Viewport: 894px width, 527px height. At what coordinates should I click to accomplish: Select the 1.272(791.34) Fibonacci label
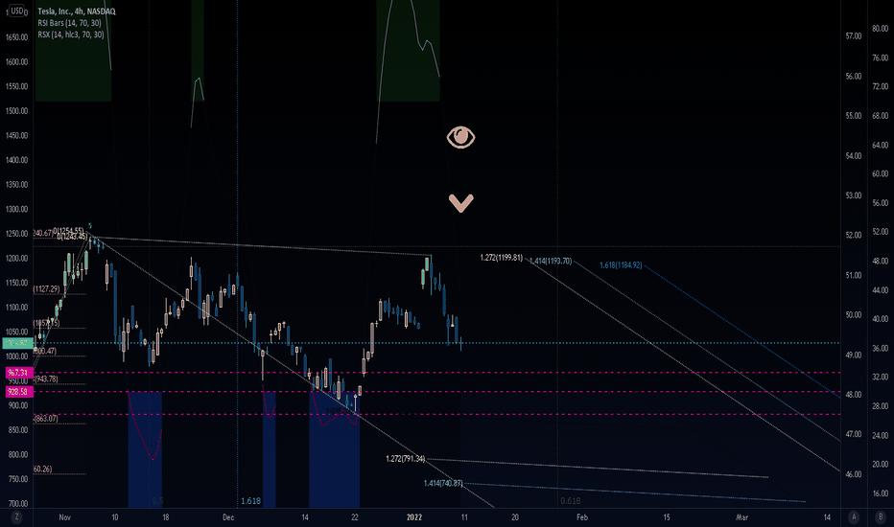tap(406, 459)
